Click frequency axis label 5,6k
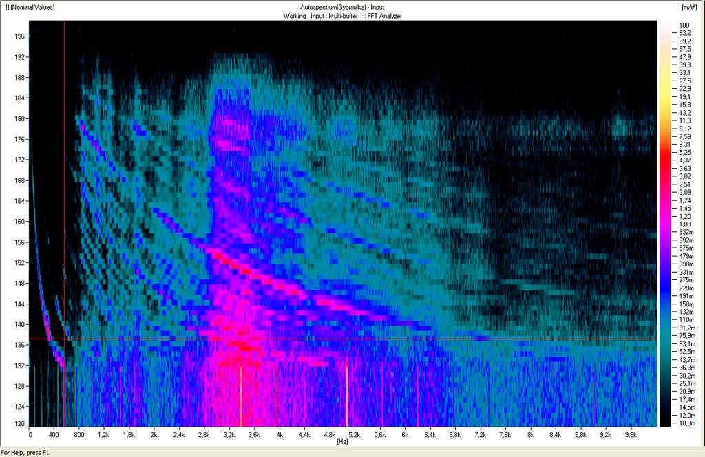This screenshot has width=705, height=457. [380, 435]
